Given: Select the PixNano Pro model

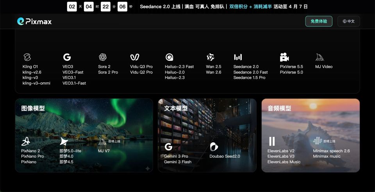Looking at the screenshot, I should [x=32, y=156].
